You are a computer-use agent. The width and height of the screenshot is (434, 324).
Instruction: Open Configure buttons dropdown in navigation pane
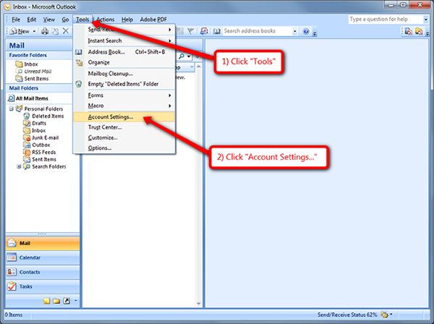pos(75,301)
